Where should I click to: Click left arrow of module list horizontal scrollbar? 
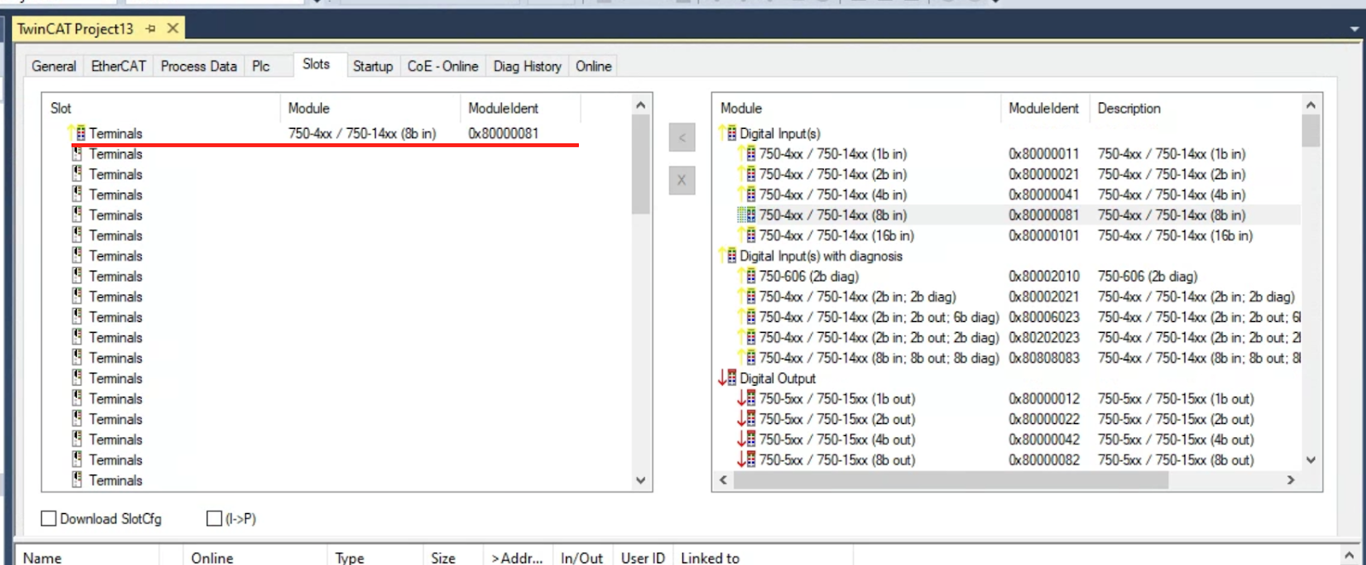(724, 481)
